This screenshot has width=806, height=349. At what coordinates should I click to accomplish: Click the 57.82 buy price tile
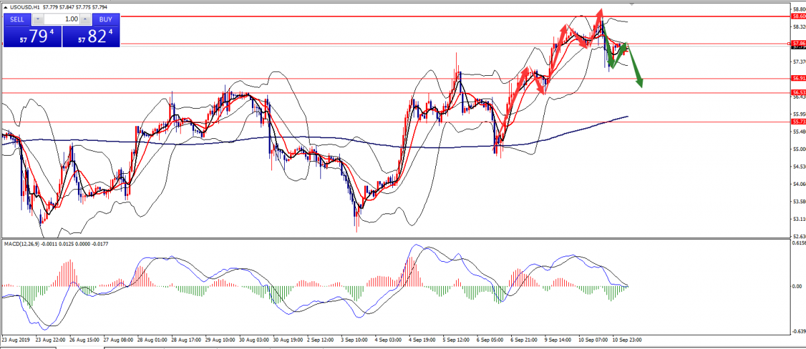click(91, 37)
